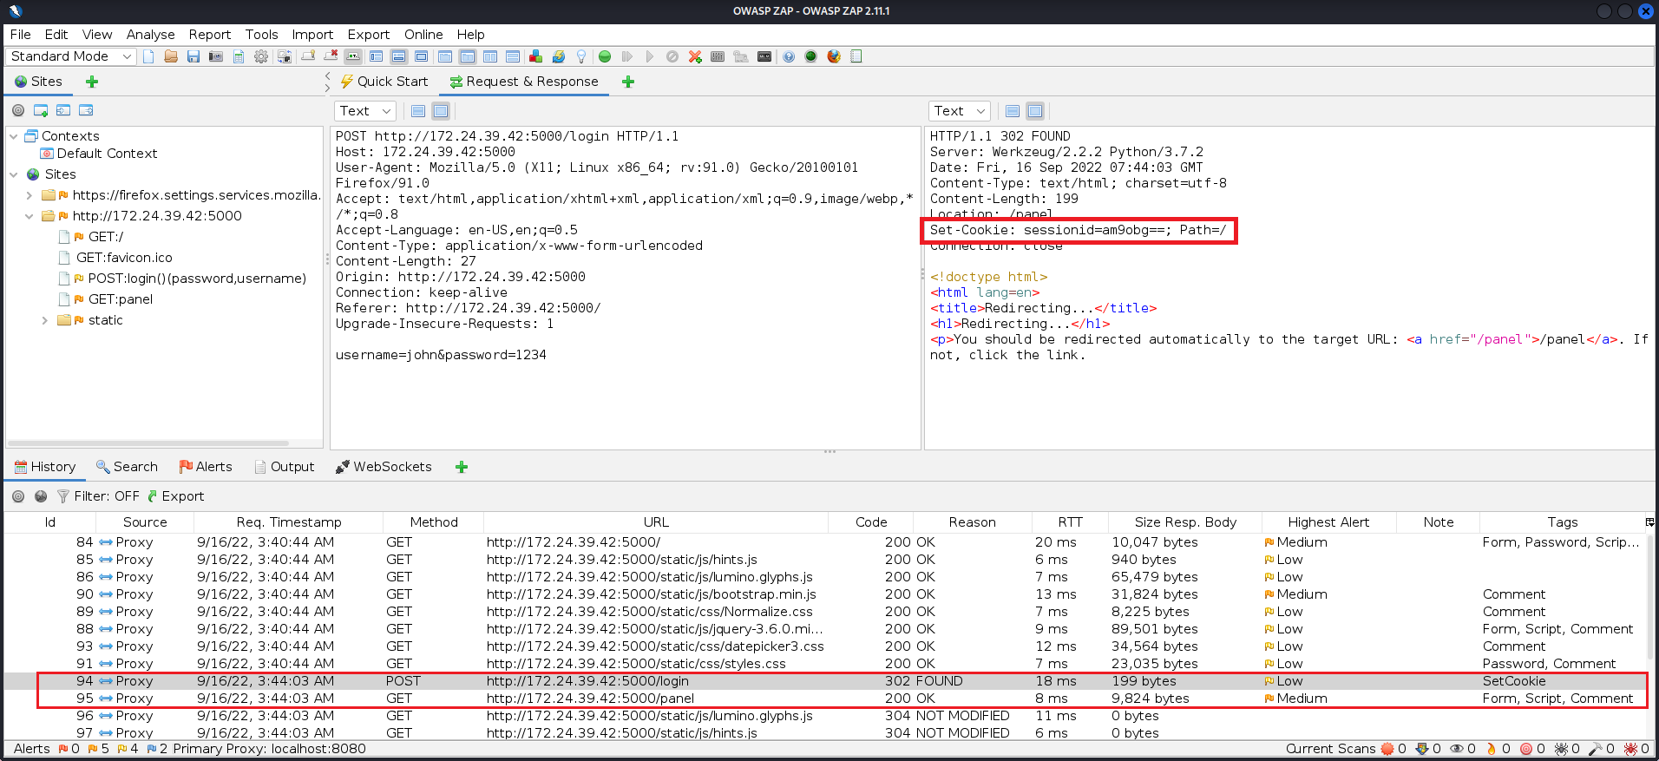Click the ZAP User Guide help icon
Viewport: 1659px width, 761px height.
point(789,56)
